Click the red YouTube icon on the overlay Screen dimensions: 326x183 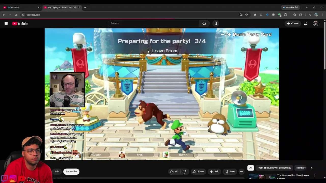tap(21, 179)
